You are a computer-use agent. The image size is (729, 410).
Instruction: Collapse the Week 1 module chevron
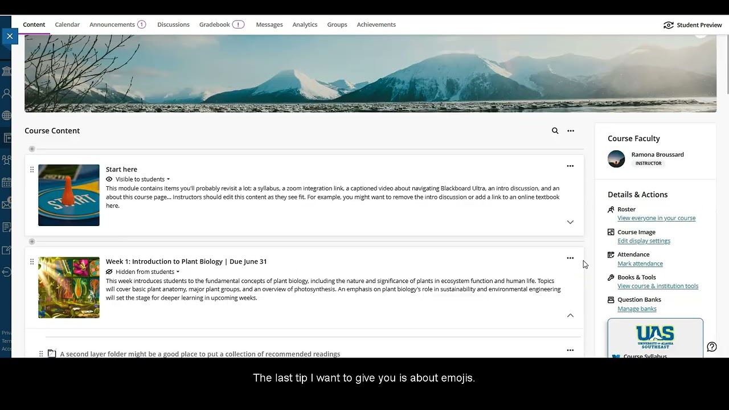pyautogui.click(x=570, y=315)
